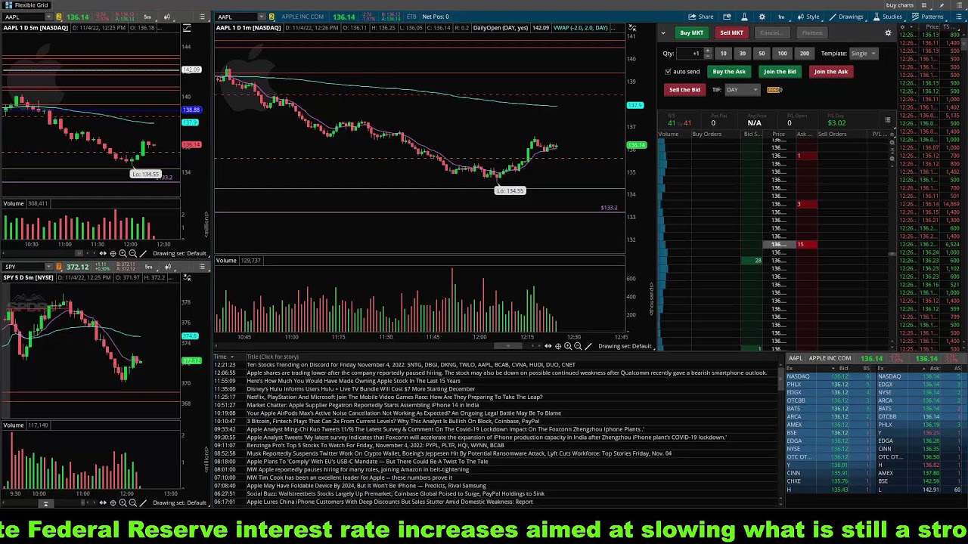968x544 pixels.
Task: Expand symbol dropdown on left AAPL chart
Action: pyautogui.click(x=48, y=17)
